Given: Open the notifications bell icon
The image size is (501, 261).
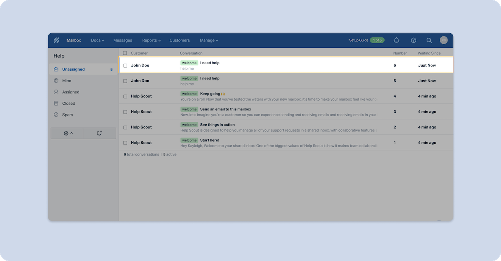Looking at the screenshot, I should click(396, 40).
